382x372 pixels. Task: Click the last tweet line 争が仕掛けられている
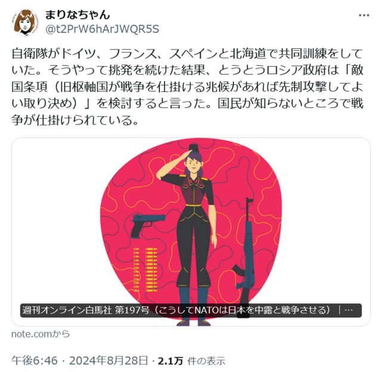75,120
